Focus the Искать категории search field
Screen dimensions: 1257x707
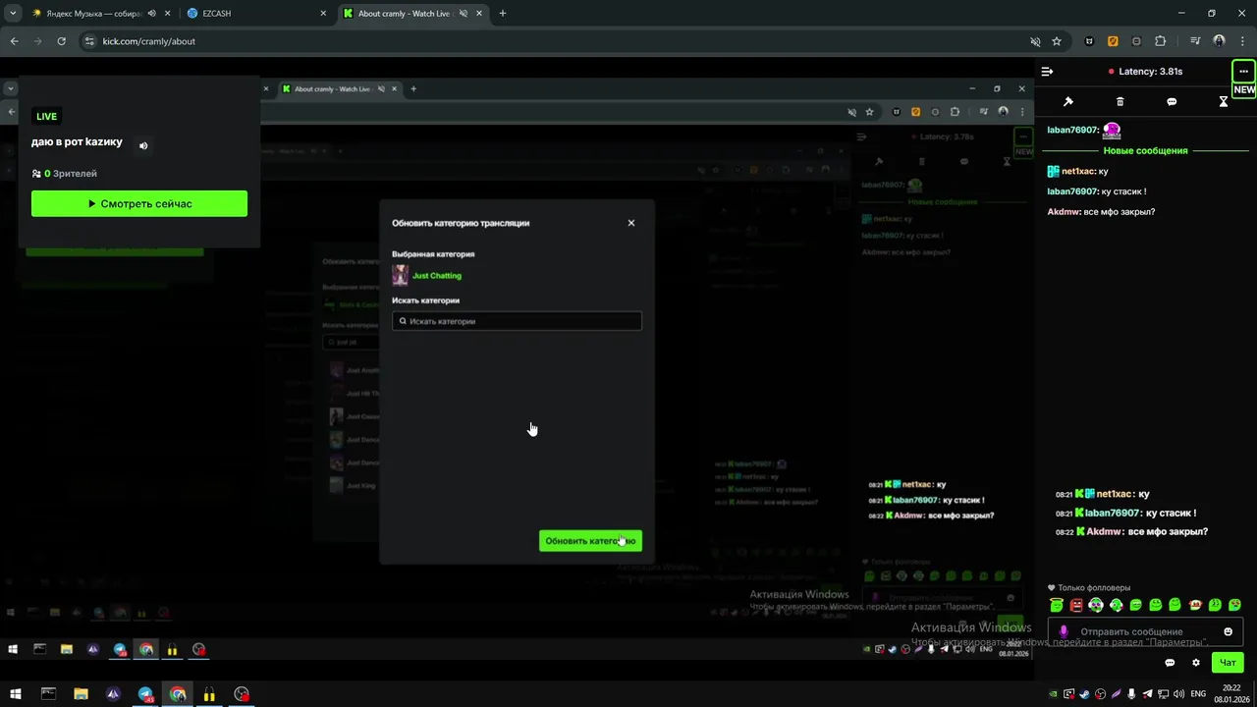coord(517,321)
